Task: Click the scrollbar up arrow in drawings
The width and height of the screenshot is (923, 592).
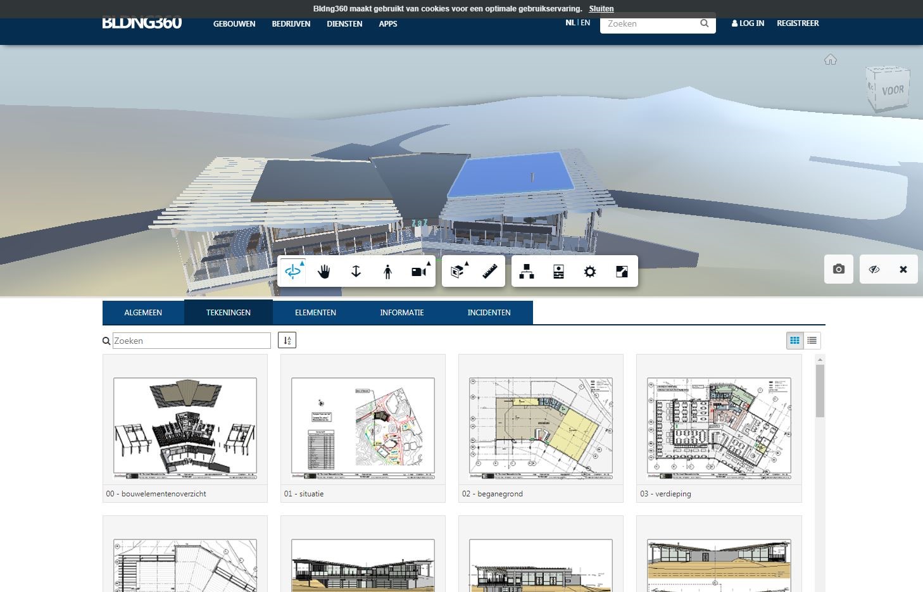Action: click(820, 360)
